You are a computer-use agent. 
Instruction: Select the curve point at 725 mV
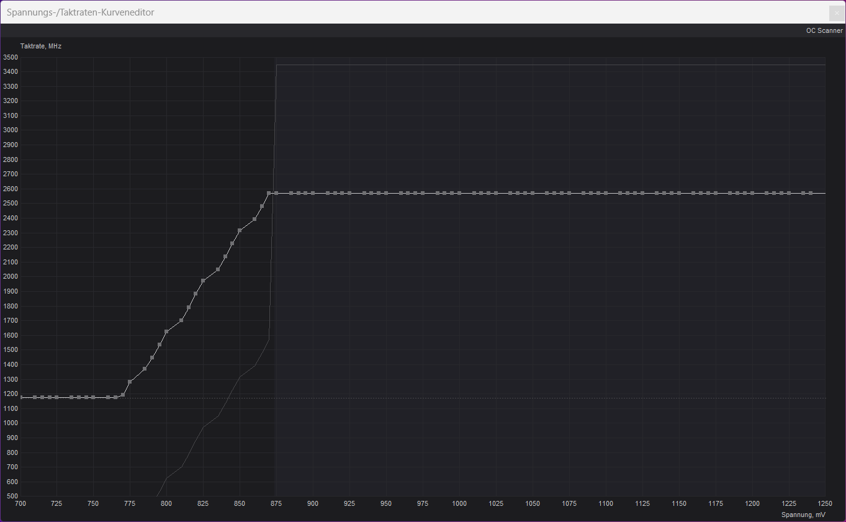coord(56,397)
